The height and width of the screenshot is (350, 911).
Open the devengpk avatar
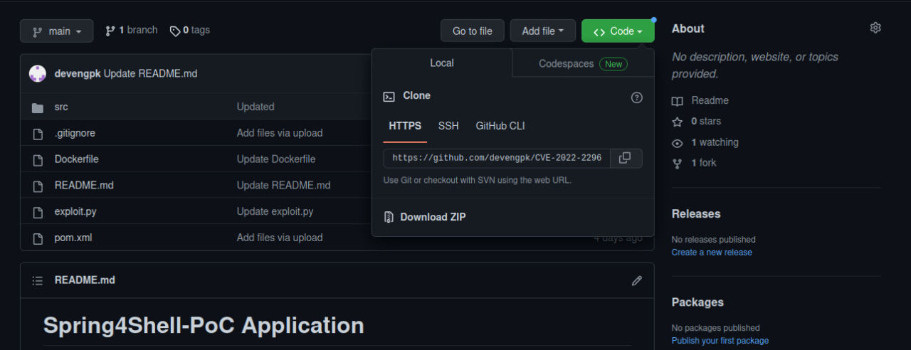pyautogui.click(x=38, y=73)
